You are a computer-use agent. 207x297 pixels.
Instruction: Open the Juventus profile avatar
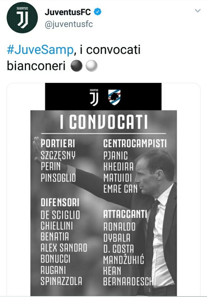point(22,18)
